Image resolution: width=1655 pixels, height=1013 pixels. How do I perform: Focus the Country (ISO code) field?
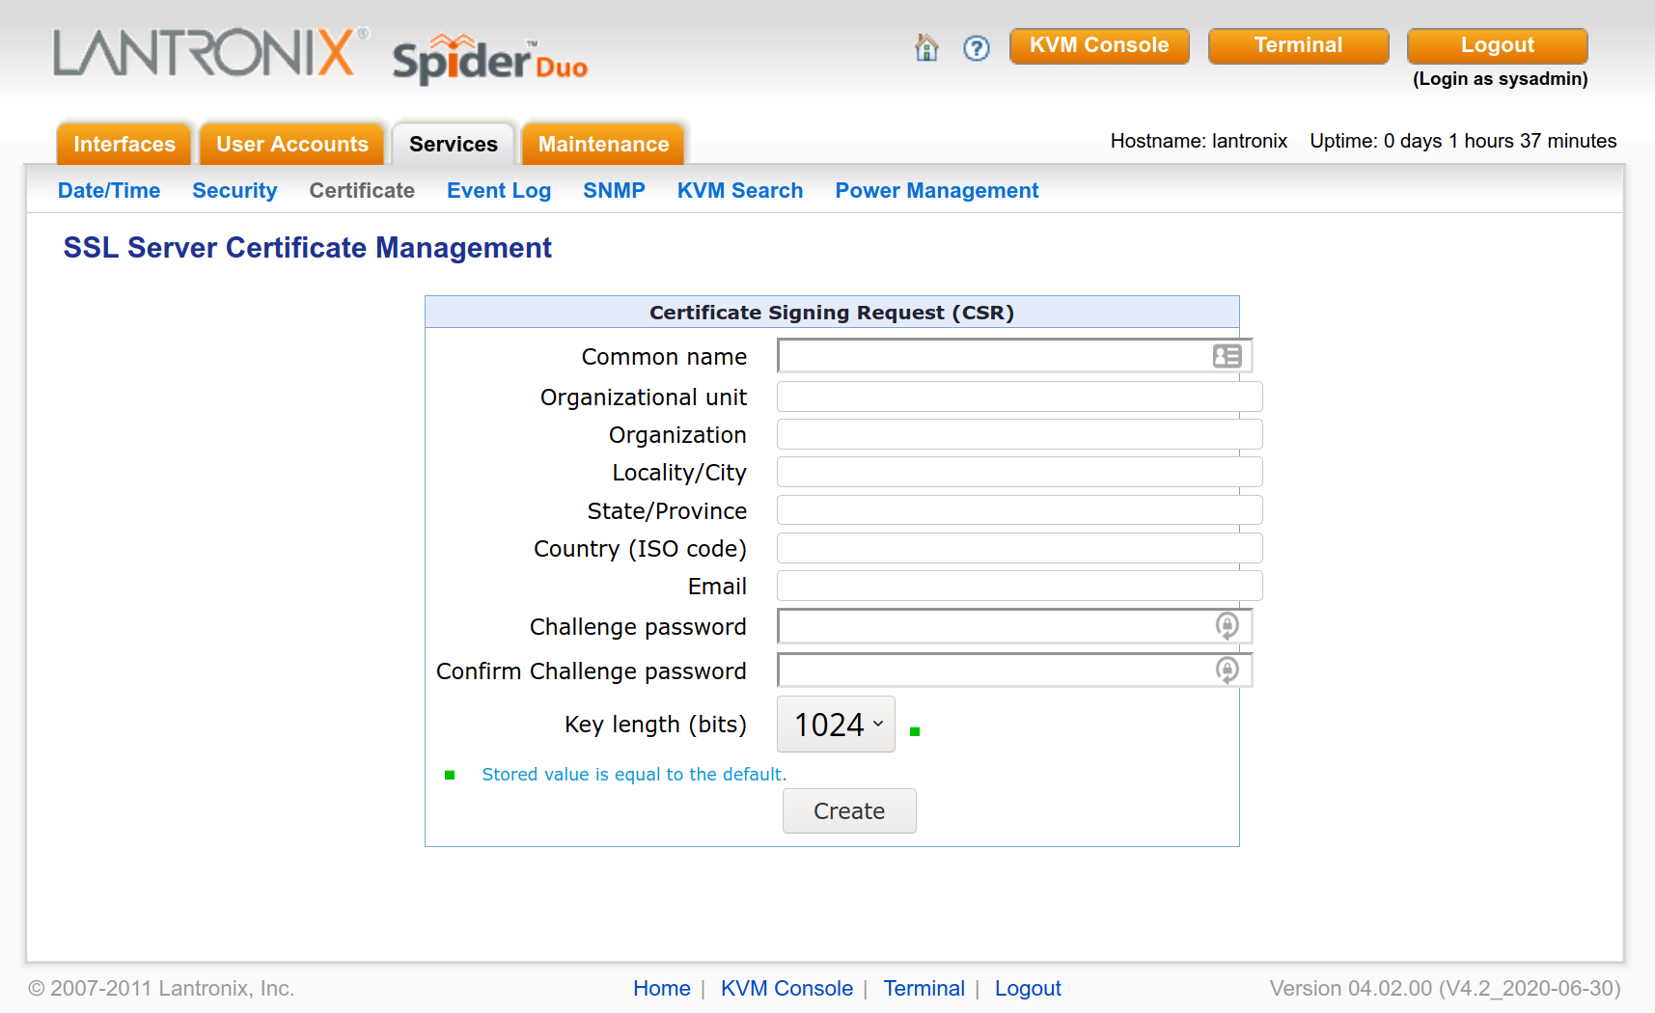(1019, 548)
